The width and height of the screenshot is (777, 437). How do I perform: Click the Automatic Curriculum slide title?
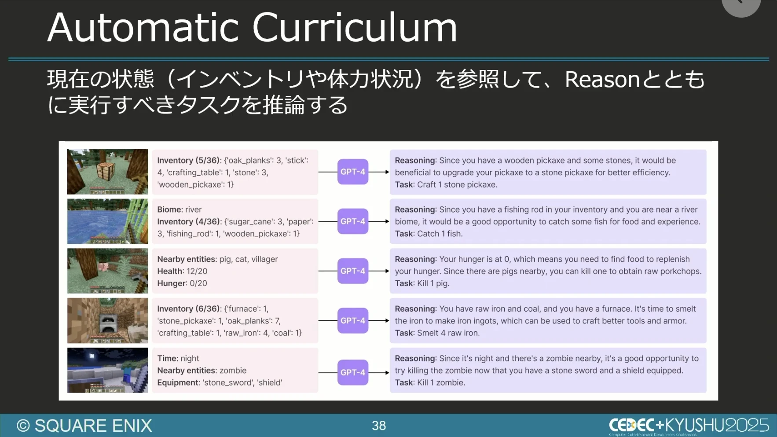pyautogui.click(x=252, y=28)
